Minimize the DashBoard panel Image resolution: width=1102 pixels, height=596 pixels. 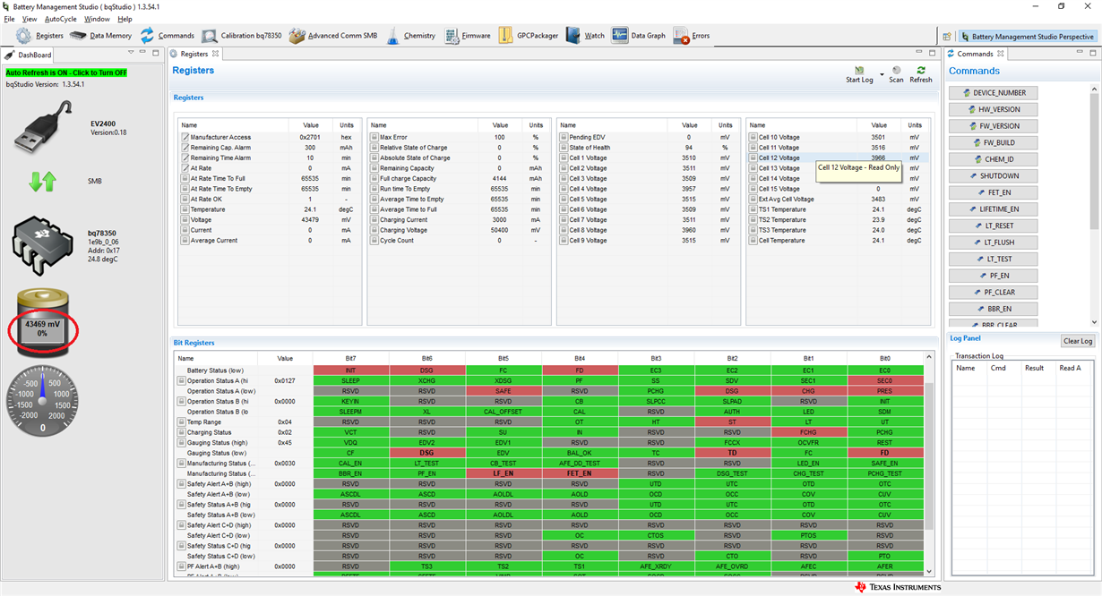point(143,54)
